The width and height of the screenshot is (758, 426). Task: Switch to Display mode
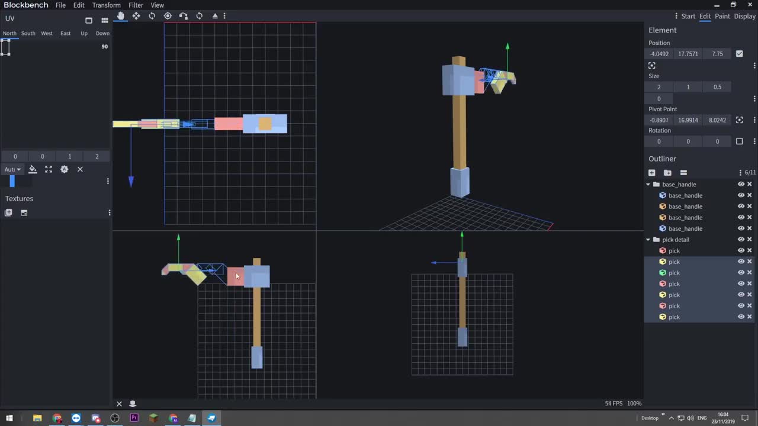pos(744,16)
